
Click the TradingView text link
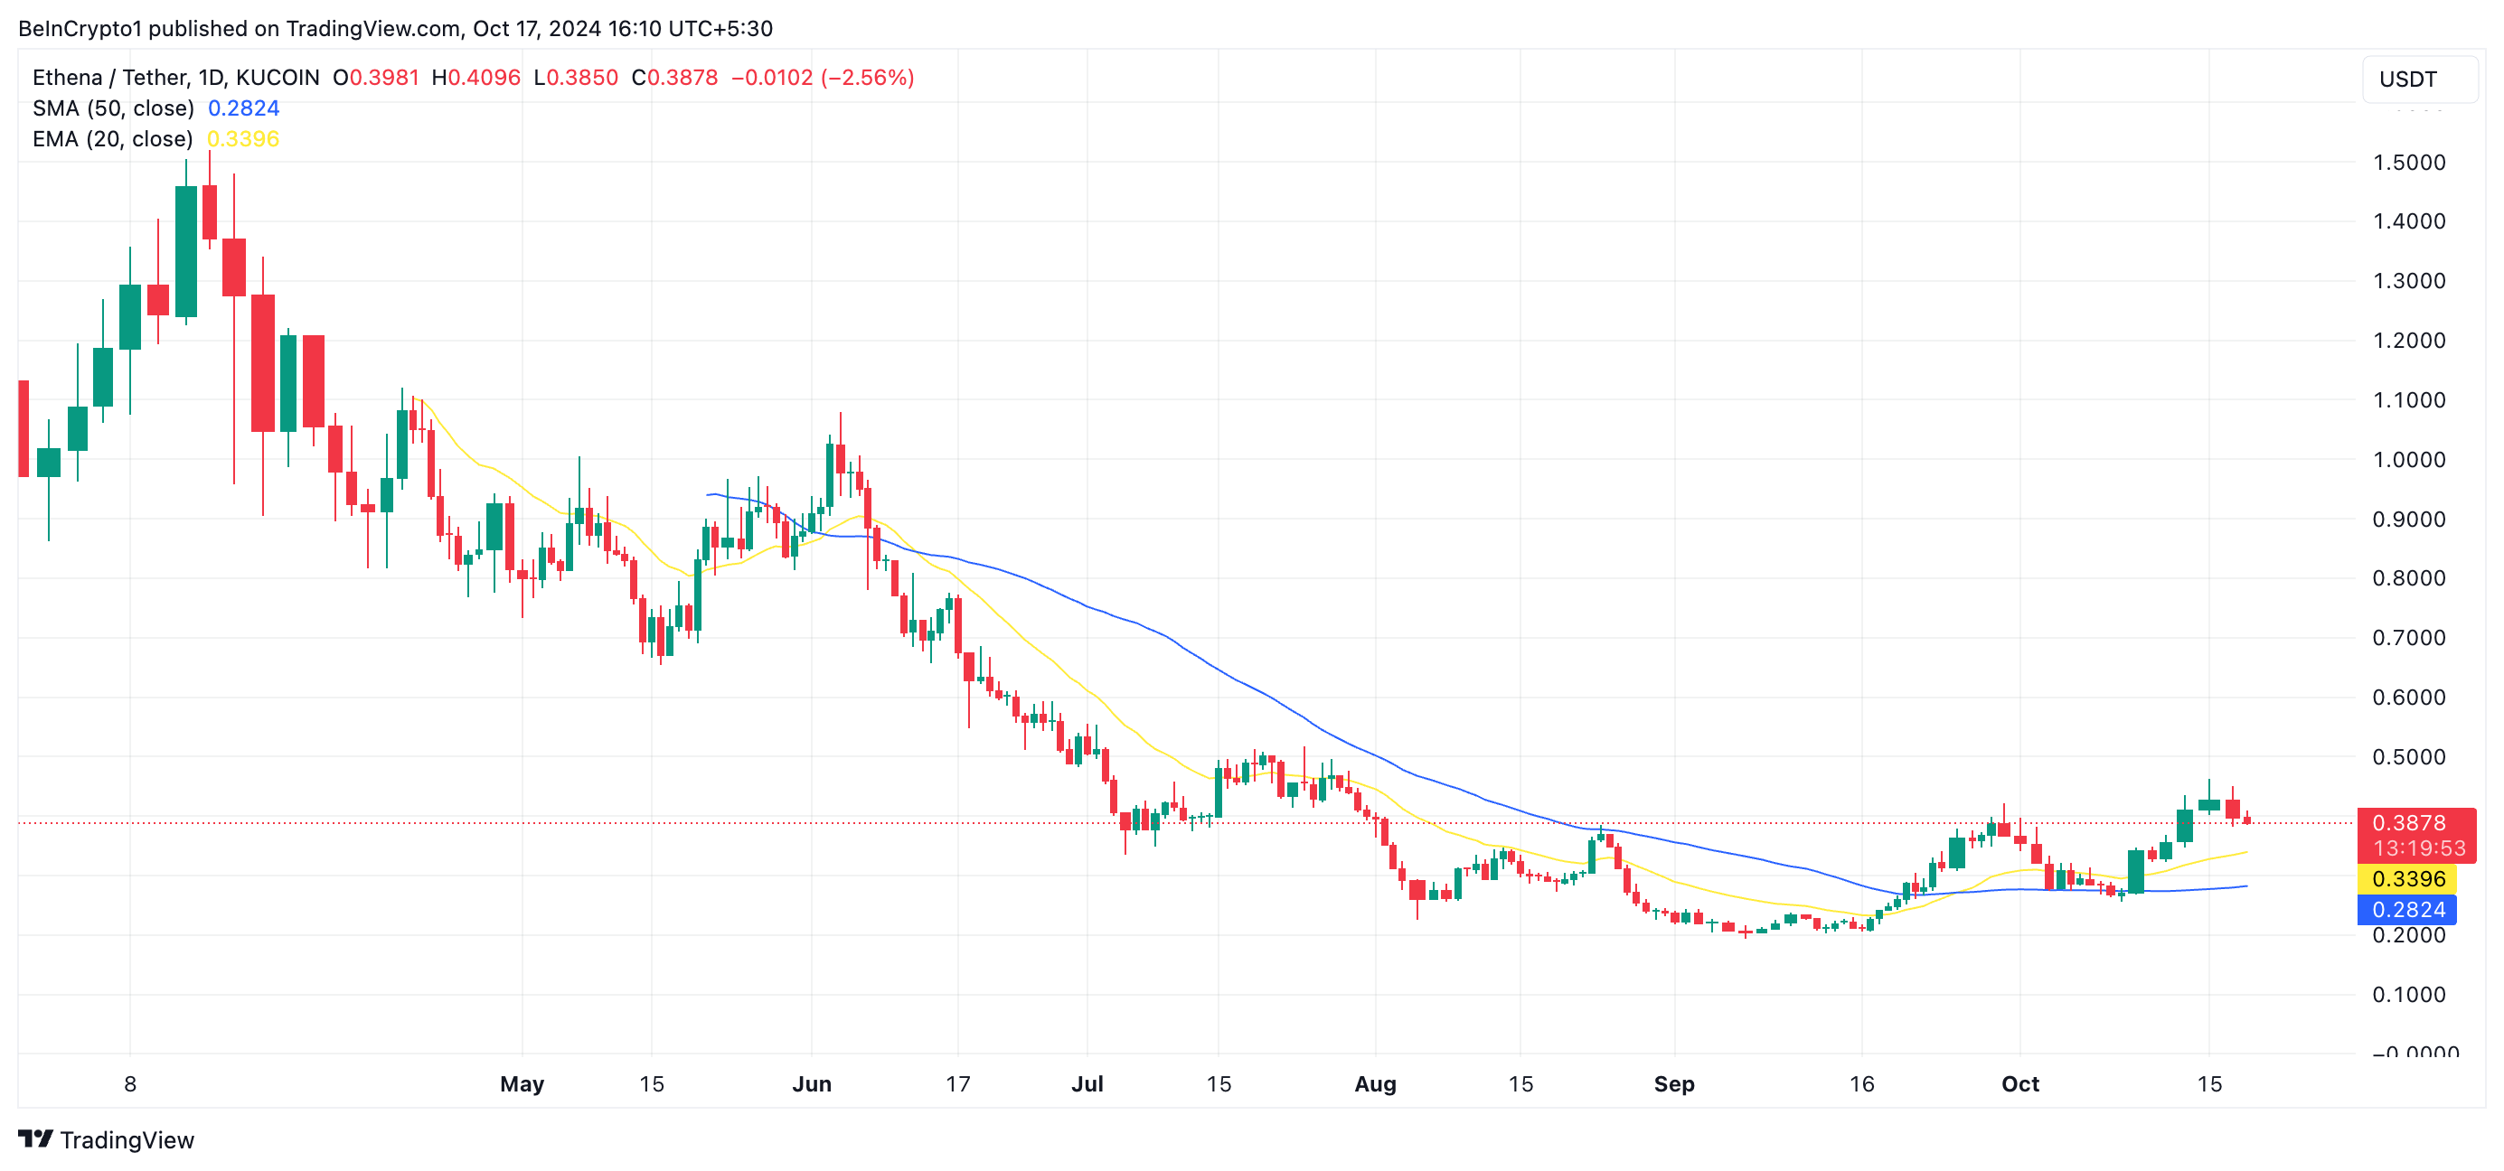click(127, 1140)
